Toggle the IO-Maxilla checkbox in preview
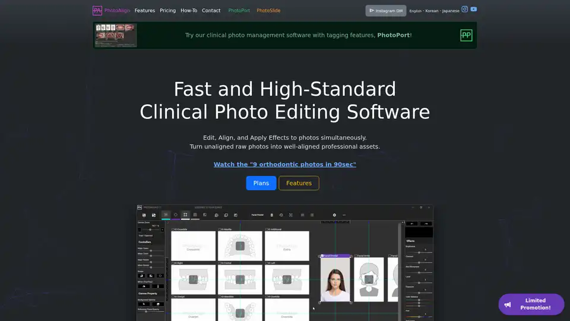Viewport: 570px width, 321px height. tap(220, 229)
